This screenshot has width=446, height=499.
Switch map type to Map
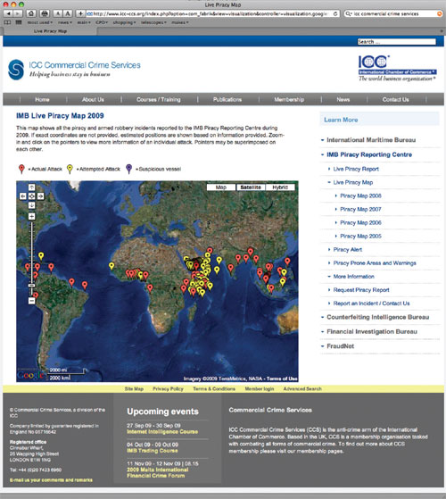[221, 187]
